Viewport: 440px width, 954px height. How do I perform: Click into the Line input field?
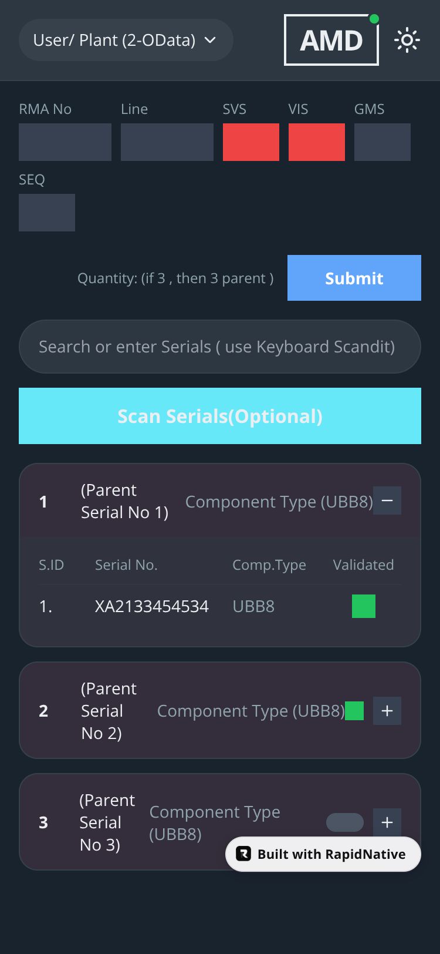167,142
